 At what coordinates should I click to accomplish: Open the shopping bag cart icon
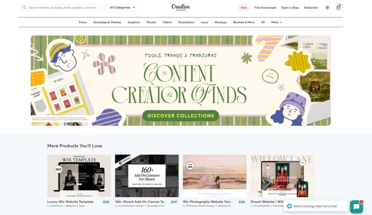pyautogui.click(x=338, y=7)
